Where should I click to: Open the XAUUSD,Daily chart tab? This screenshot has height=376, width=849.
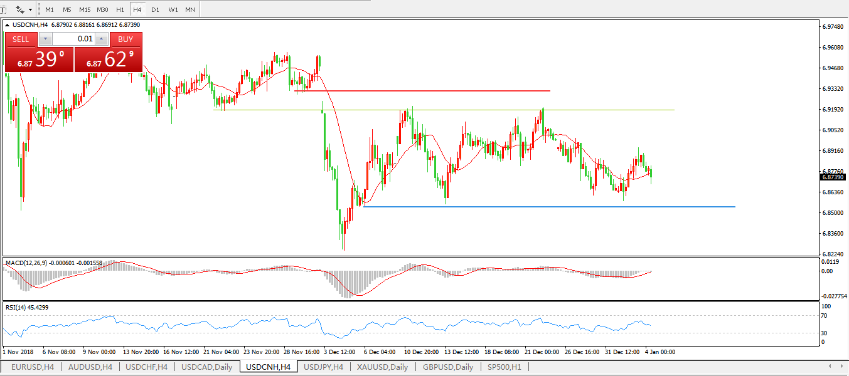click(383, 367)
